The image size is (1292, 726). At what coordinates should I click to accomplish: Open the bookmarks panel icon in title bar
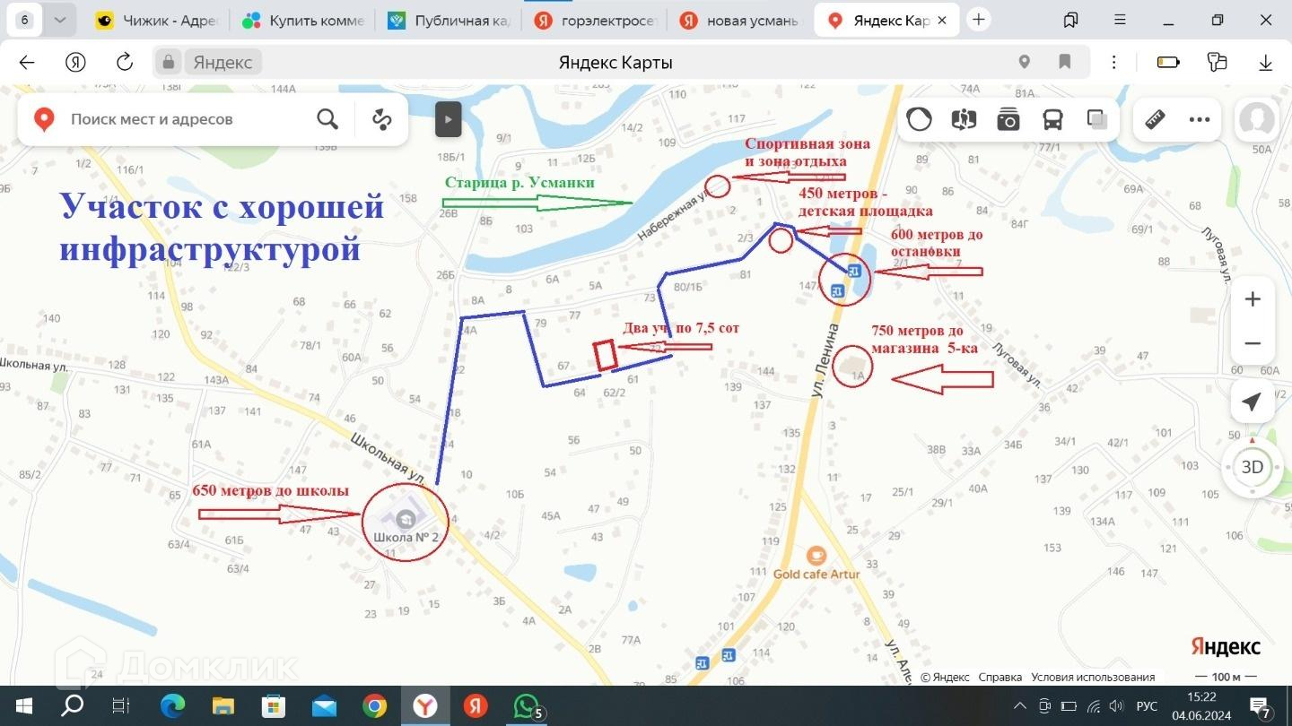pyautogui.click(x=1070, y=20)
